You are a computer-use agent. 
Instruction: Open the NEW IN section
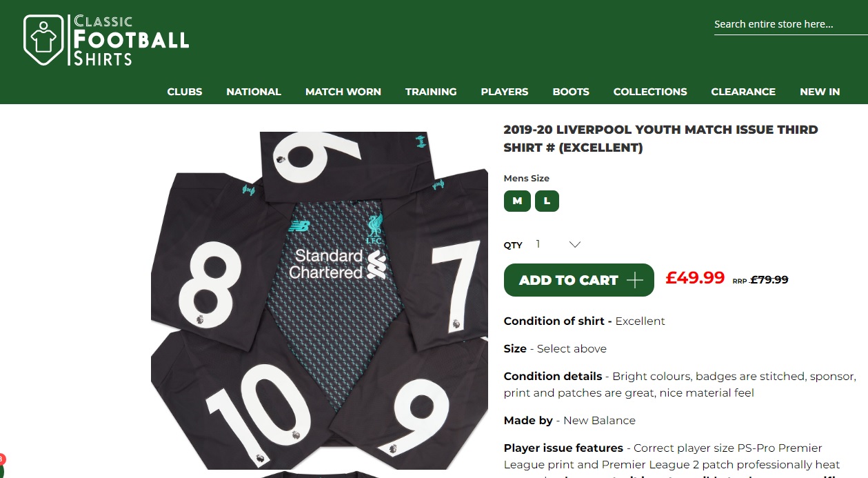pos(820,92)
